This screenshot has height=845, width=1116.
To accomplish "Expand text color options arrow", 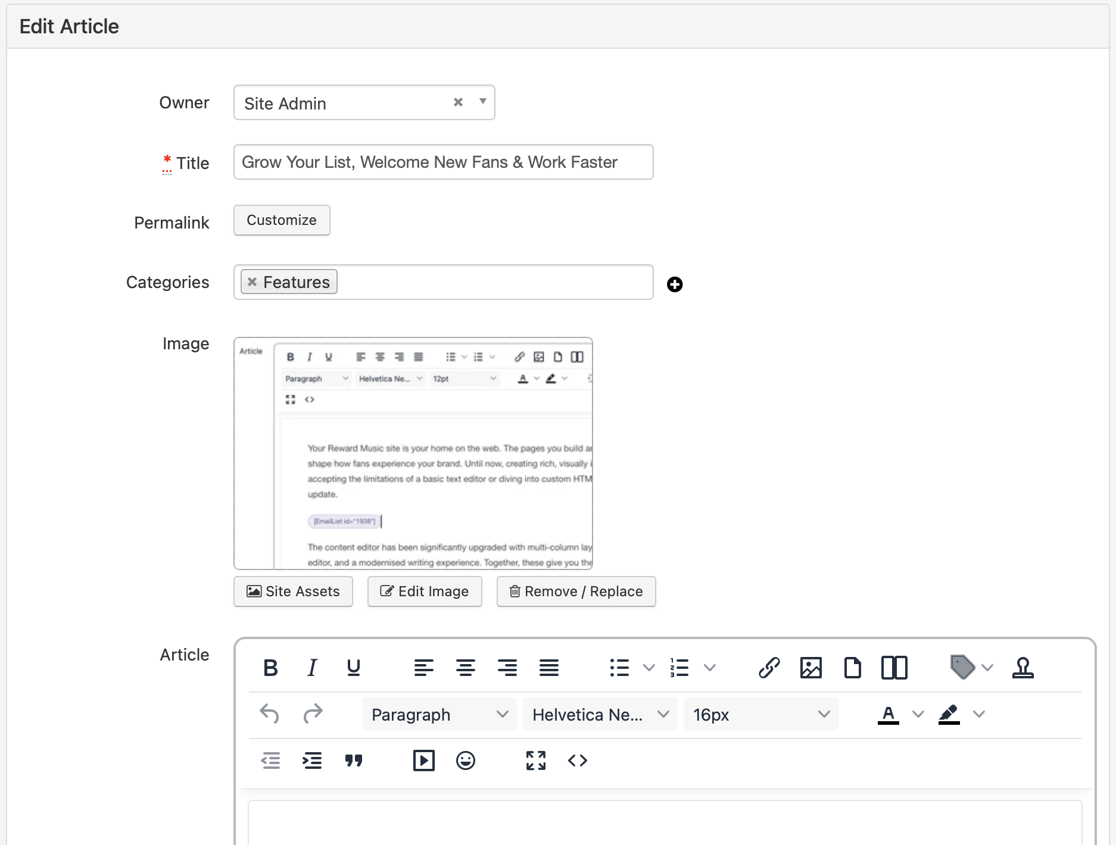I will (x=918, y=714).
